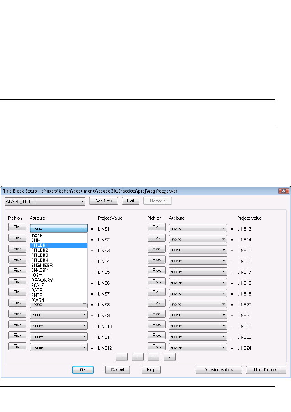
Task: Click Pick button for LINE3
Action: click(x=17, y=249)
